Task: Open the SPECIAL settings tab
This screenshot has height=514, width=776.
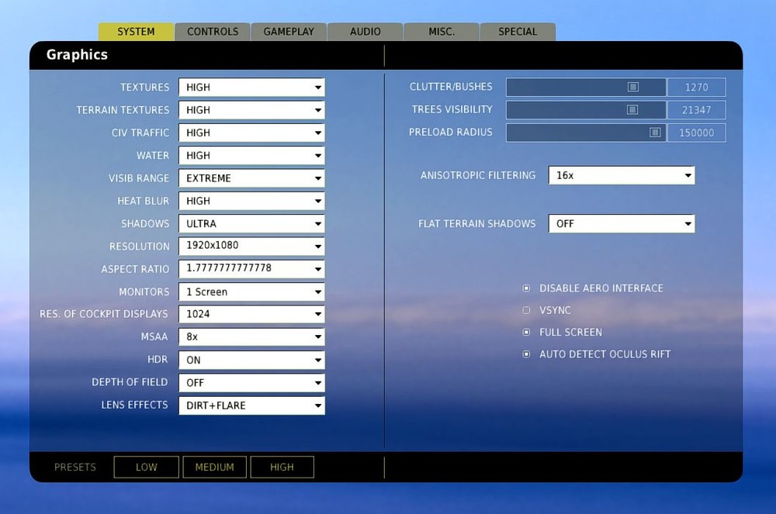Action: 518,32
